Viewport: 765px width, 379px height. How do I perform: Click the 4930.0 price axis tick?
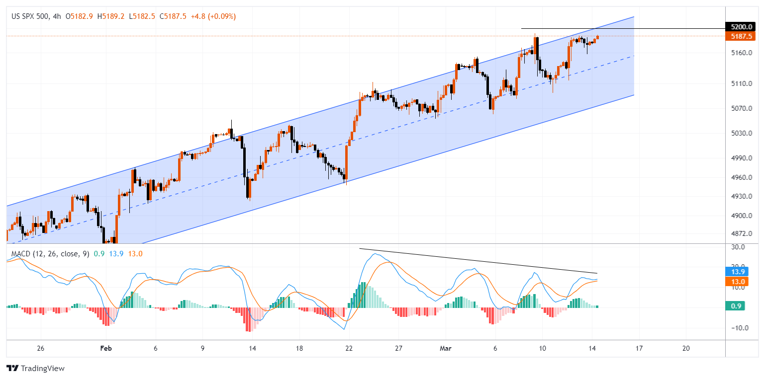click(x=741, y=197)
